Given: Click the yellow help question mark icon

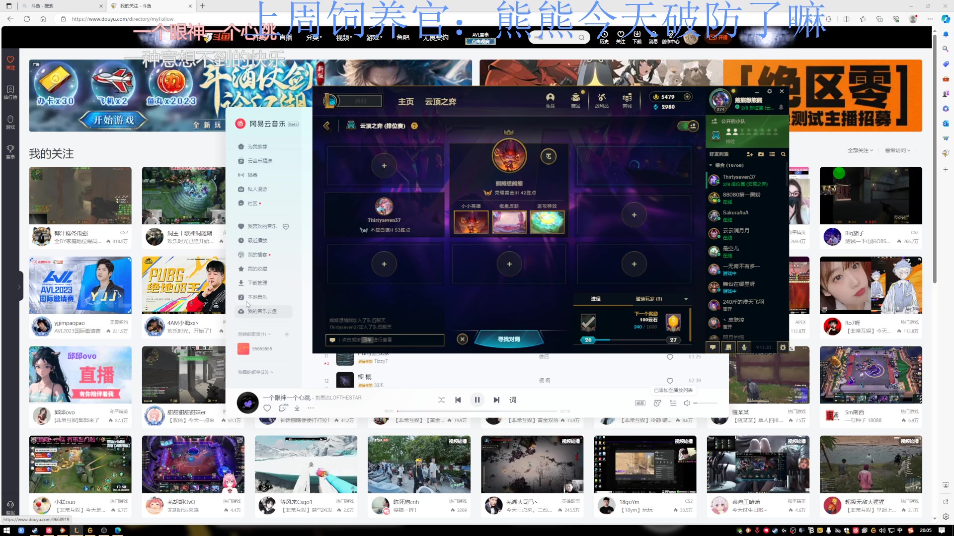Looking at the screenshot, I should click(x=414, y=126).
